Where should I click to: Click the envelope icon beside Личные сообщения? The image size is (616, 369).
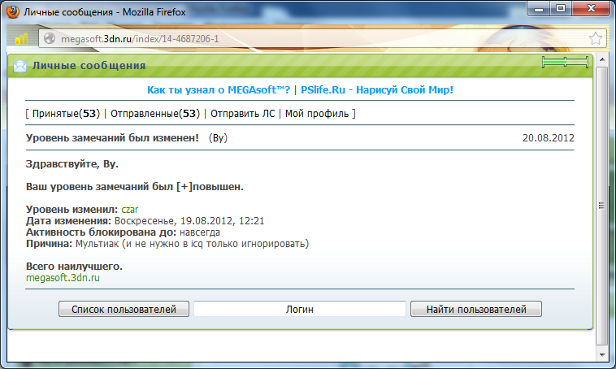point(20,66)
